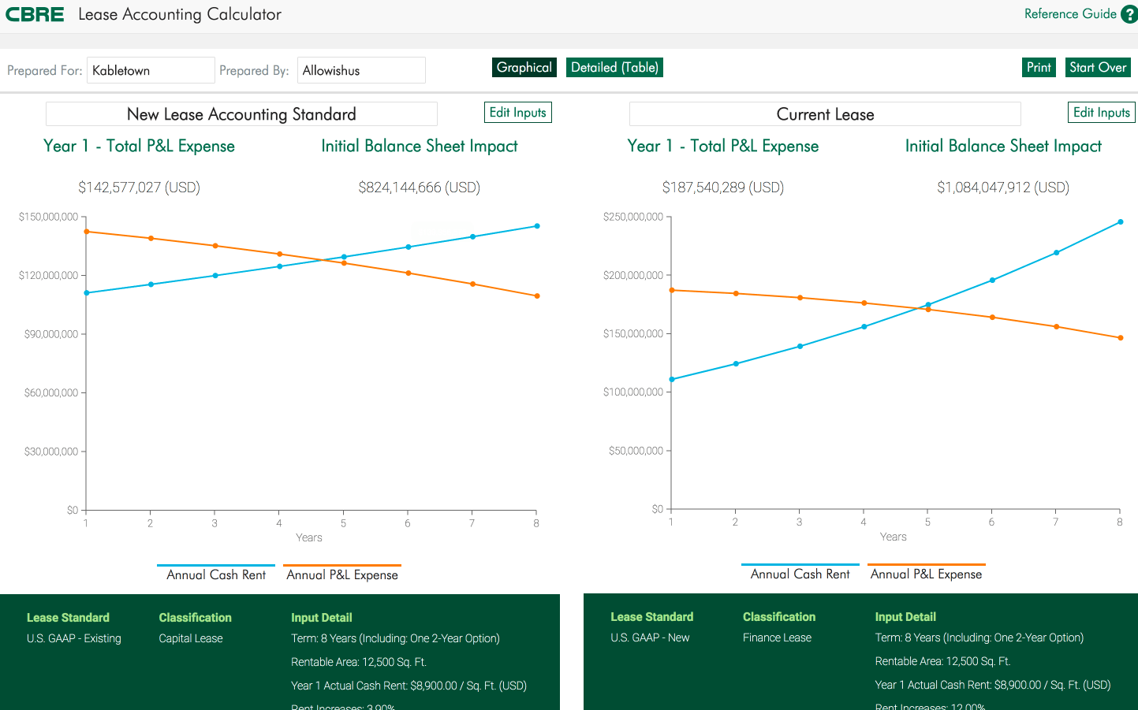1138x710 pixels.
Task: Toggle Annual Cash Rent legend in right chart
Action: click(x=800, y=574)
